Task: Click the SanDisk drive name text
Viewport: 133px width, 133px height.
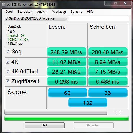Action: (x=14, y=26)
